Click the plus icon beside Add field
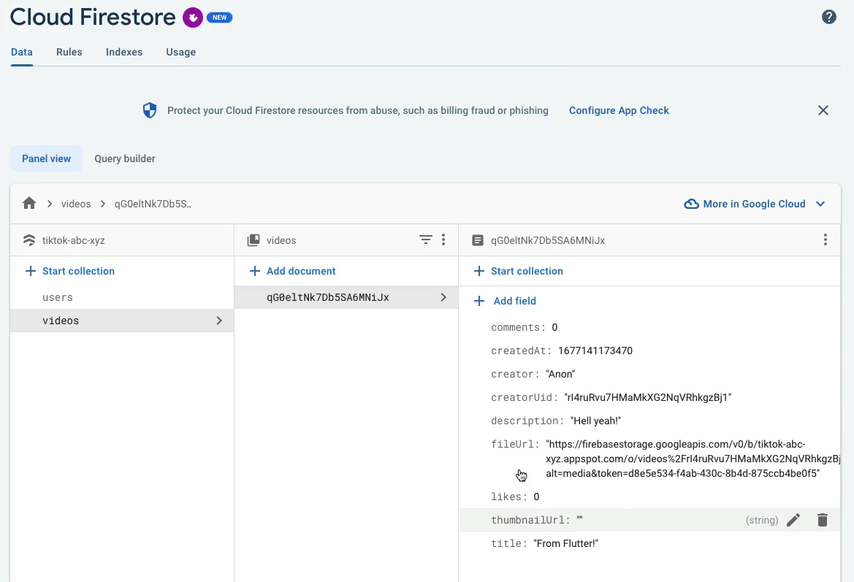 point(479,301)
